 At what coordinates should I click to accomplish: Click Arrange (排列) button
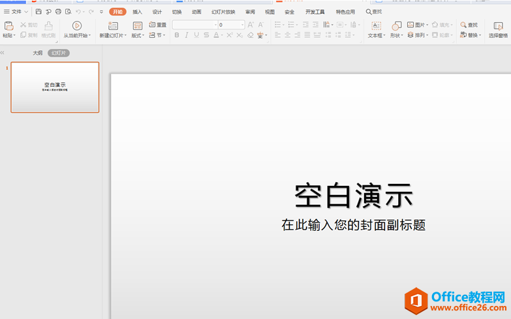point(417,35)
